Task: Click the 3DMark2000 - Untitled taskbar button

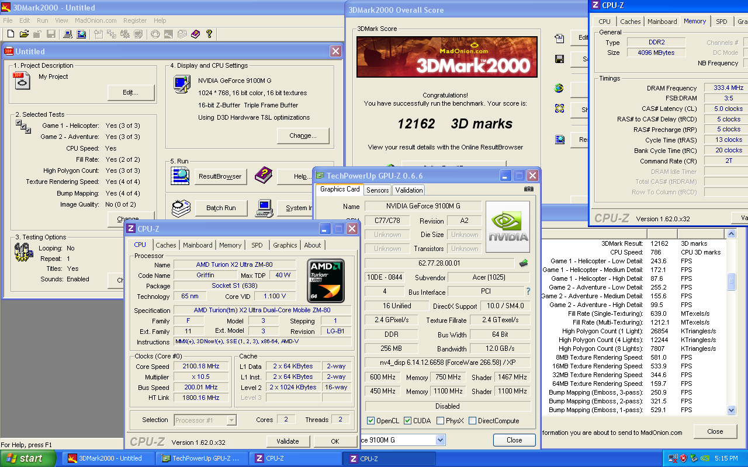Action: point(110,458)
